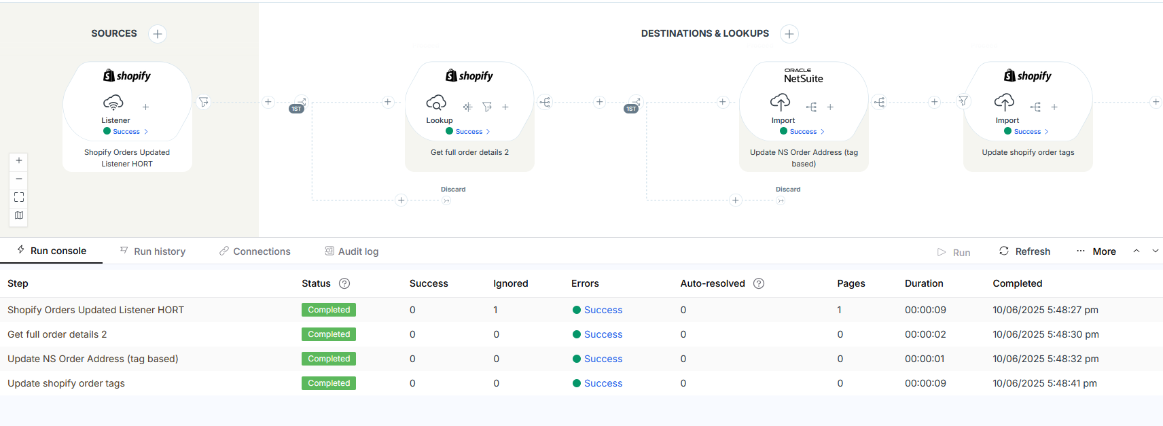Zoom in on the flow canvas
This screenshot has width=1163, height=426.
19,160
